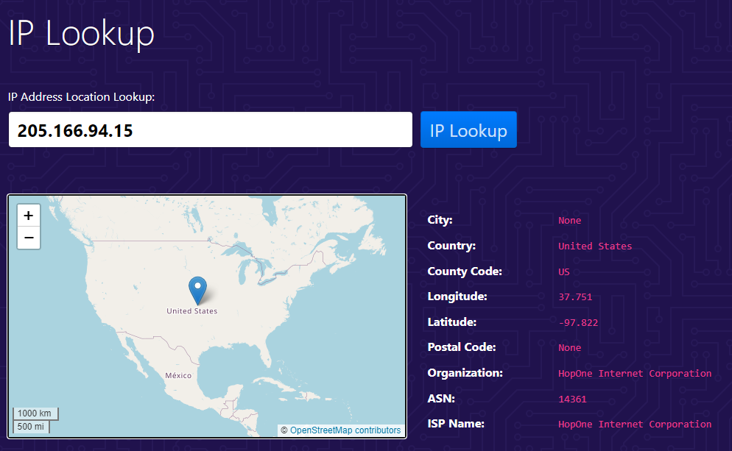
Task: Click the County Code value US
Action: coord(563,271)
